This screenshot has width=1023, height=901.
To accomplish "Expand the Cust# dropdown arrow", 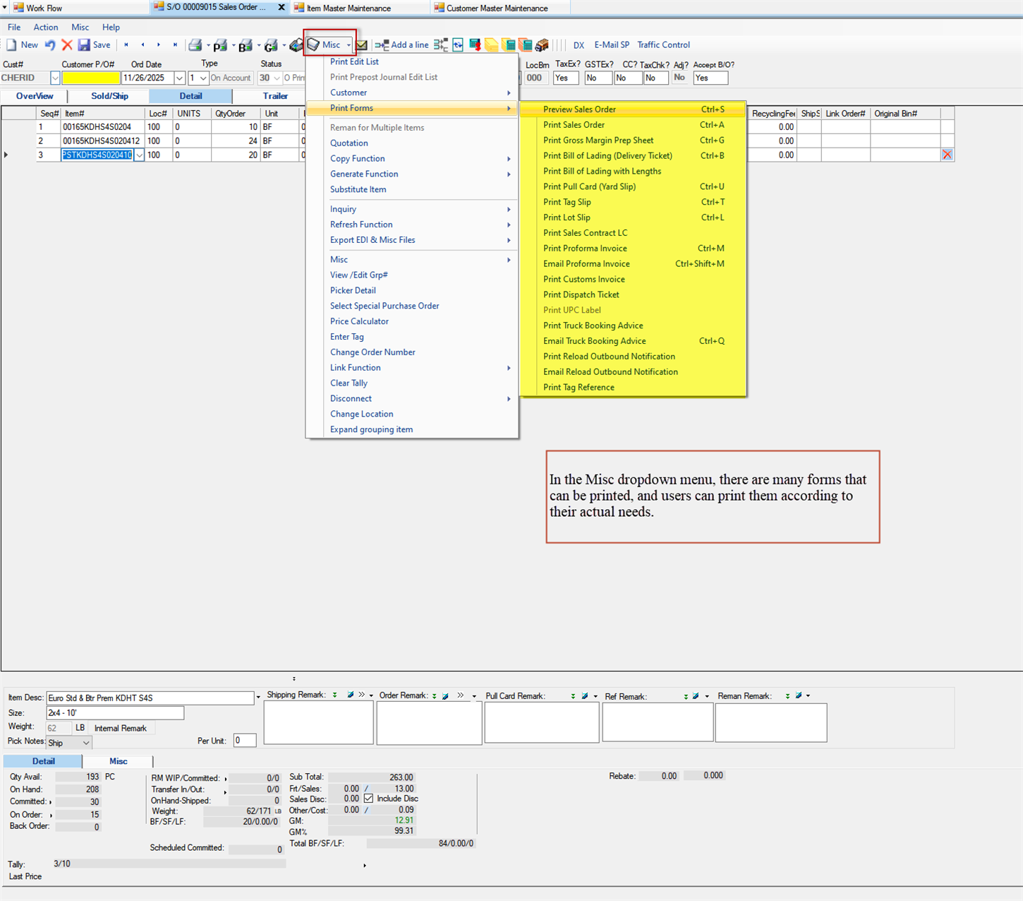I will point(54,78).
